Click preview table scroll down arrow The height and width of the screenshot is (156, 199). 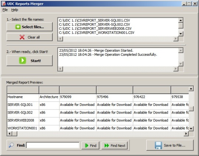pyautogui.click(x=191, y=129)
